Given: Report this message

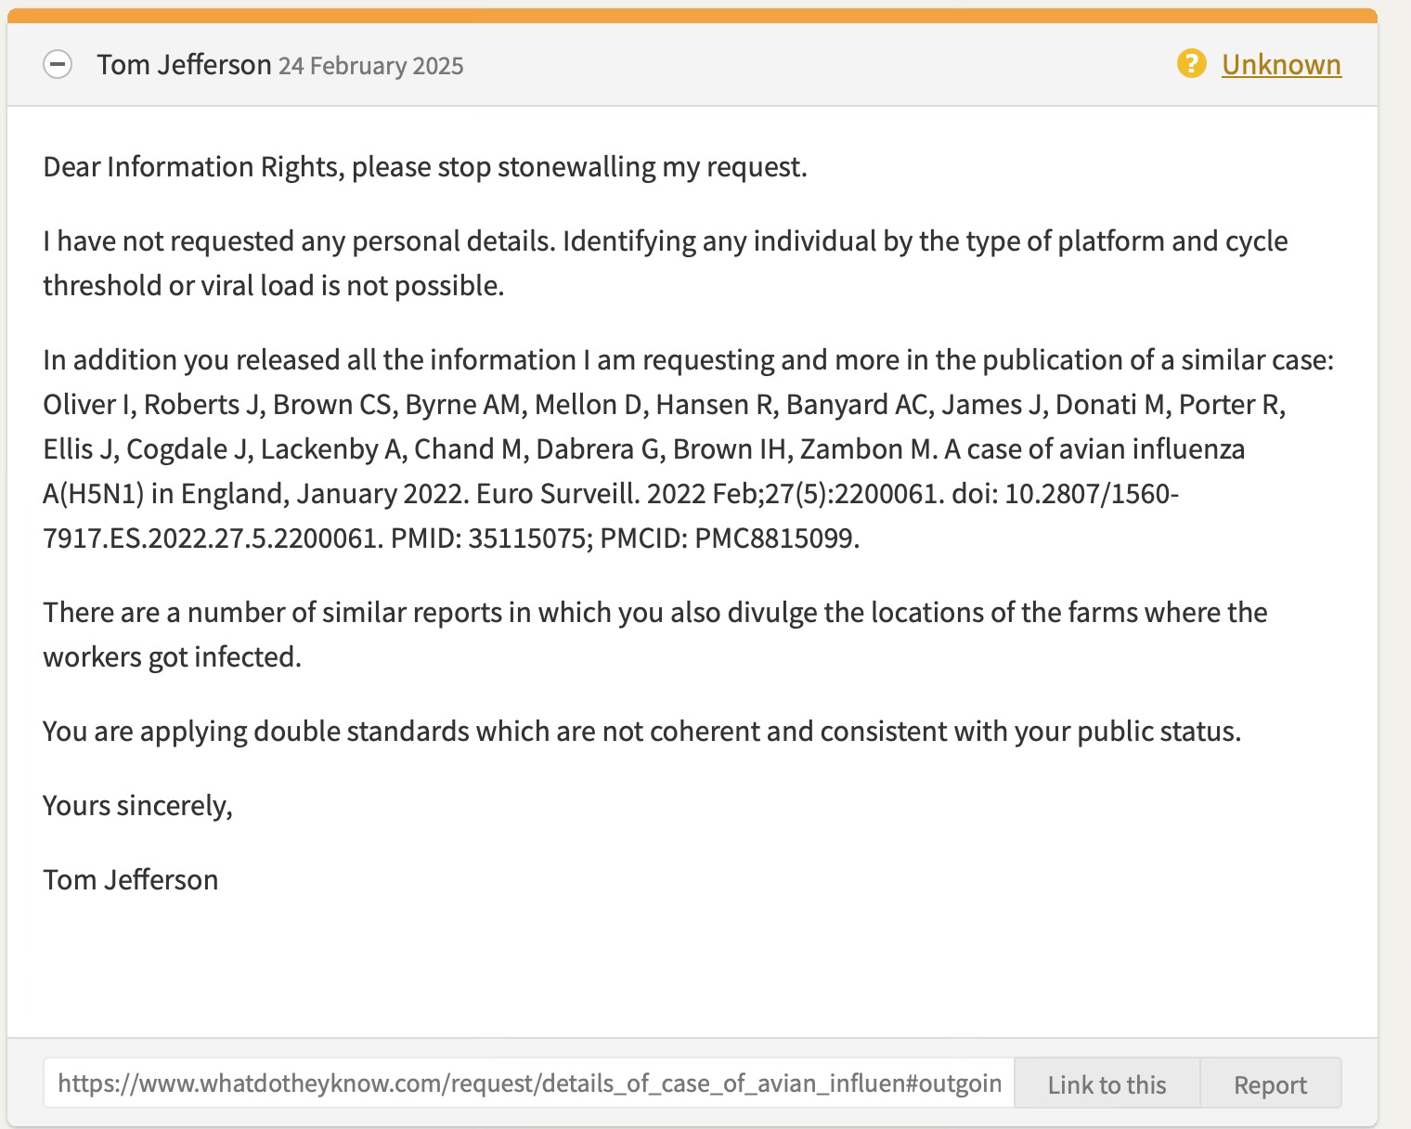Looking at the screenshot, I should tap(1270, 1084).
